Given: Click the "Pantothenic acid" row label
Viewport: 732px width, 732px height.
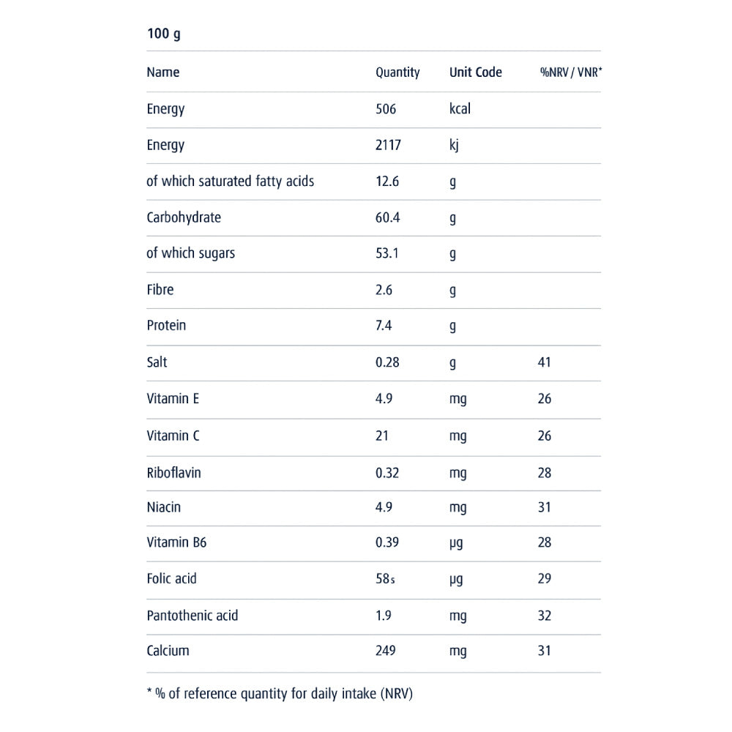Looking at the screenshot, I should click(193, 616).
